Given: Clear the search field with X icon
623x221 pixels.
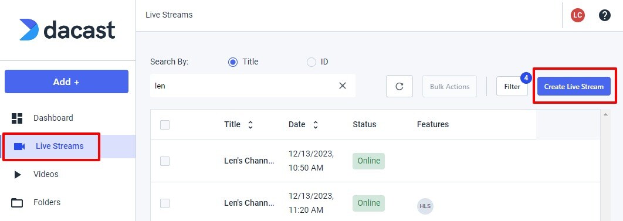Looking at the screenshot, I should (x=343, y=86).
